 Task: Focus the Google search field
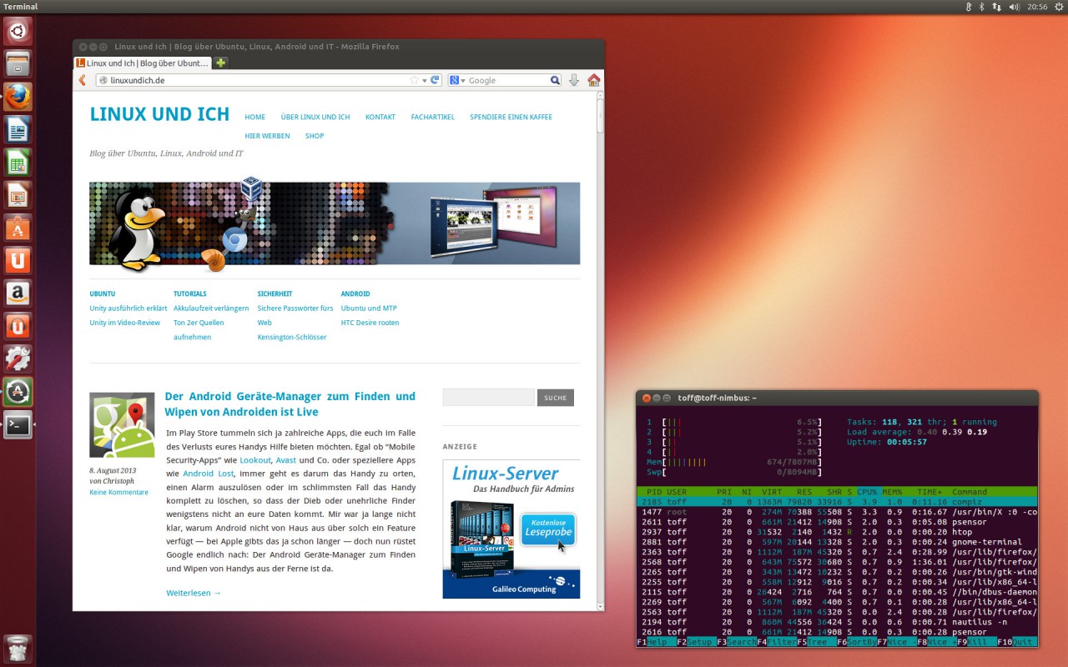(507, 80)
